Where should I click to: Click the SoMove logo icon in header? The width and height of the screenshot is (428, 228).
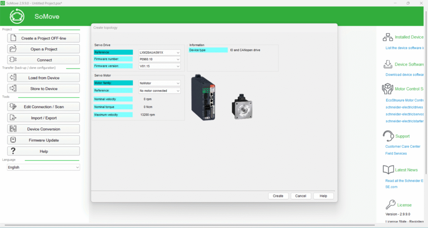click(x=17, y=16)
